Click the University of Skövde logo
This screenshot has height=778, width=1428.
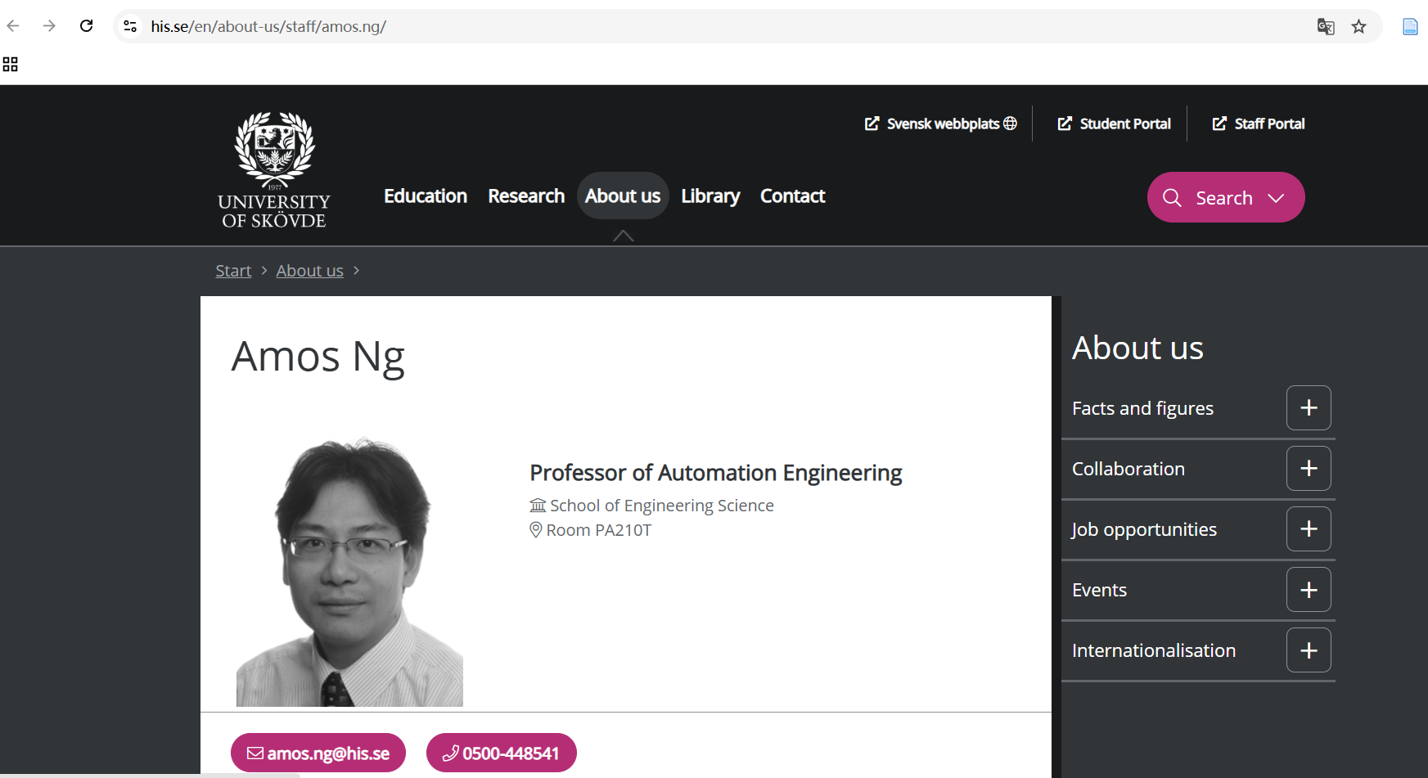274,170
